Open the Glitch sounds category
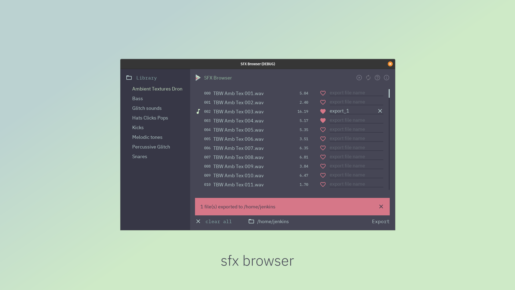Viewport: 515px width, 290px height. click(147, 108)
